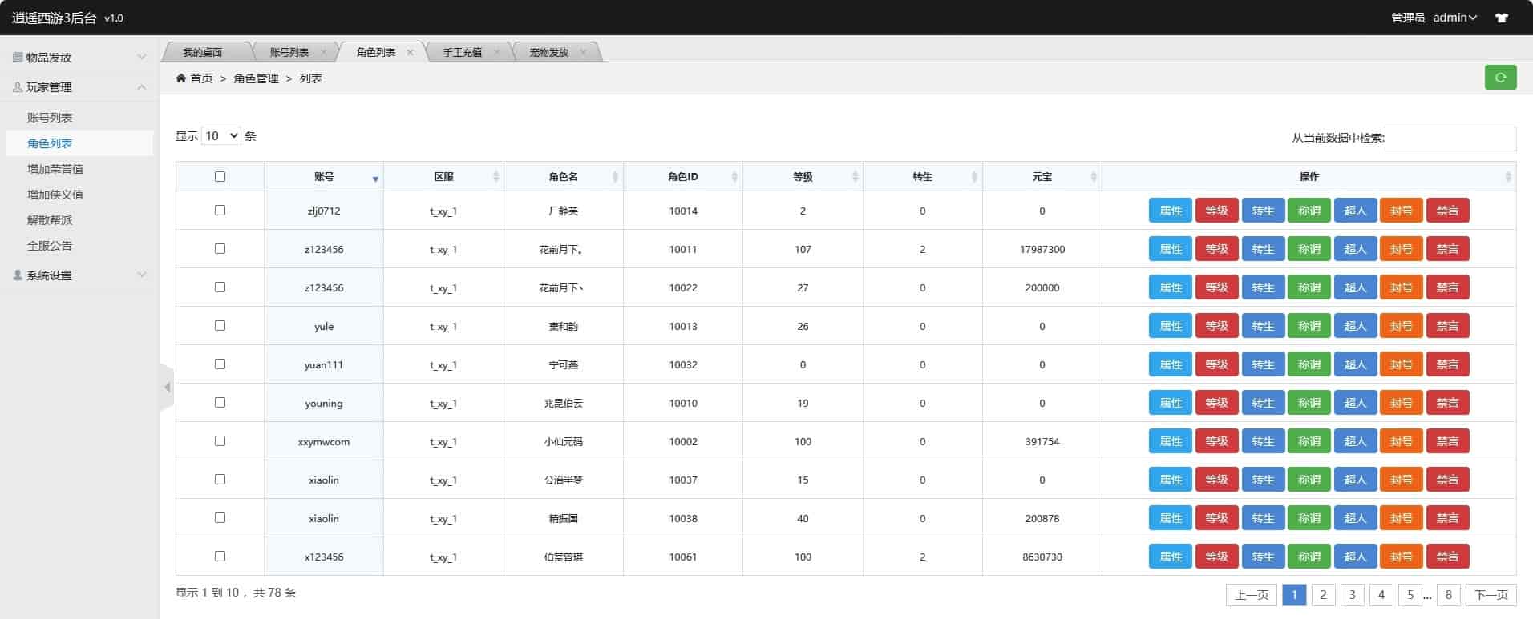Click 属性 button for account x123456
Viewport: 1533px width, 619px height.
[x=1170, y=557]
